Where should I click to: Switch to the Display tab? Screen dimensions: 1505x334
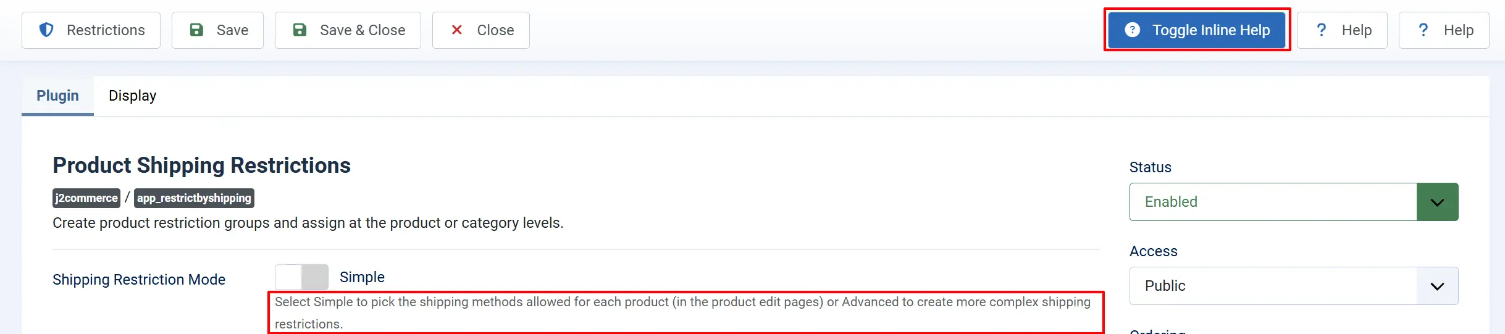click(132, 96)
